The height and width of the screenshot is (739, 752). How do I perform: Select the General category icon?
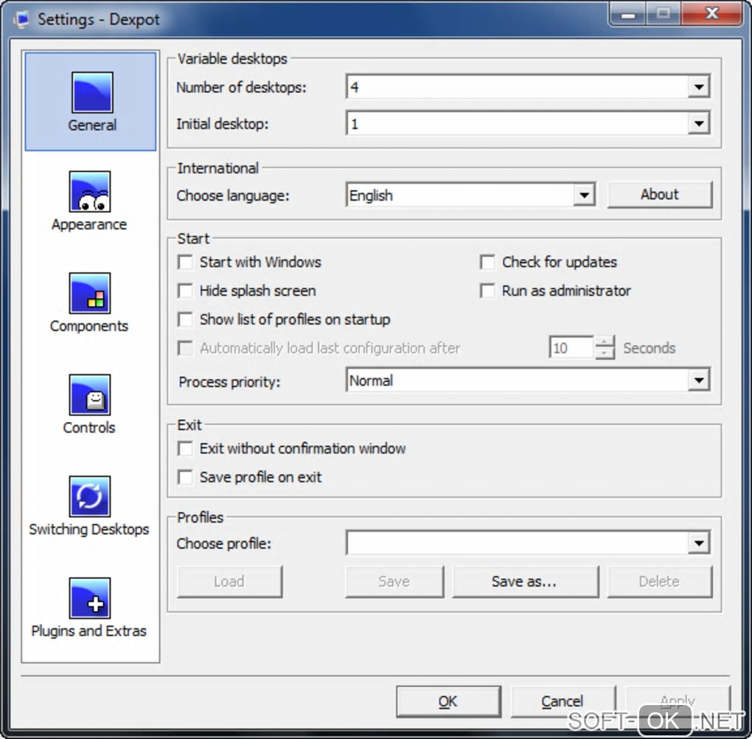[x=92, y=92]
